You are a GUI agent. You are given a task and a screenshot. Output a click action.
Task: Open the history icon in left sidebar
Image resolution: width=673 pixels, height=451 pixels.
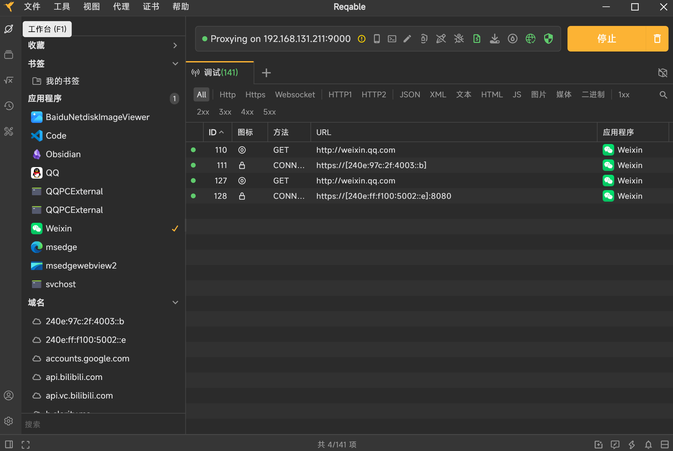[x=9, y=106]
